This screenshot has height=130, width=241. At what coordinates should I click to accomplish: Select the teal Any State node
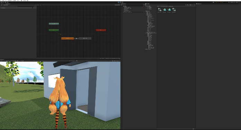click(54, 24)
